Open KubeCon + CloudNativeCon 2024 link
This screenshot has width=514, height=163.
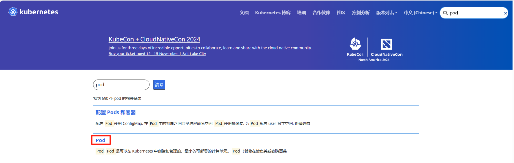pyautogui.click(x=154, y=39)
